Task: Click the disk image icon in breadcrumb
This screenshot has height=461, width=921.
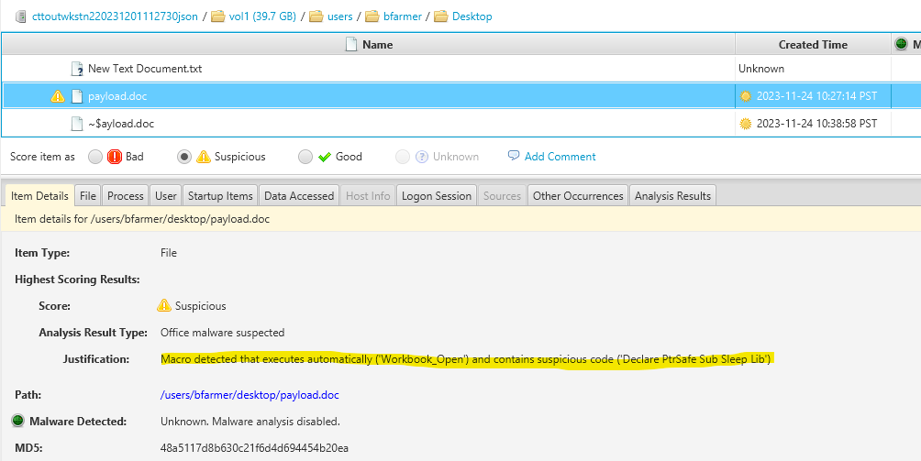Action: coord(21,16)
